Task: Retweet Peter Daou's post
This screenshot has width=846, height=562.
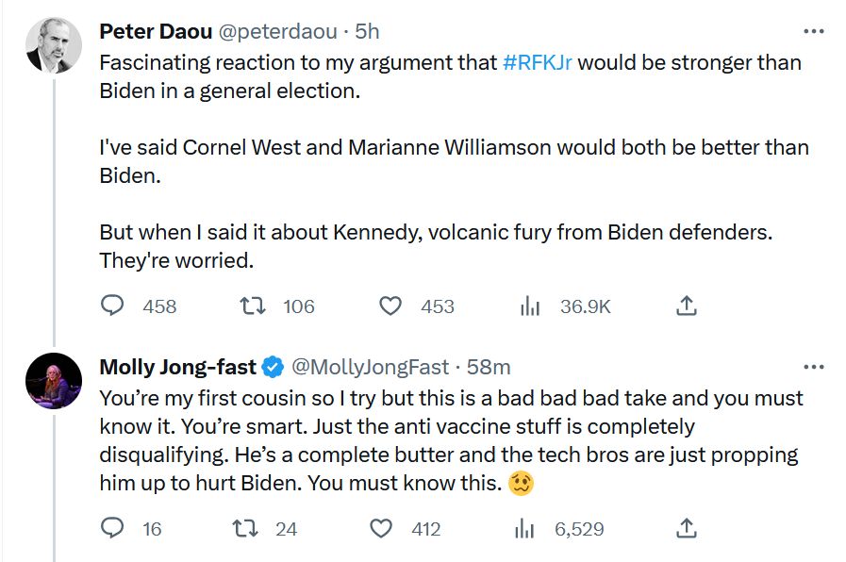Action: click(252, 306)
